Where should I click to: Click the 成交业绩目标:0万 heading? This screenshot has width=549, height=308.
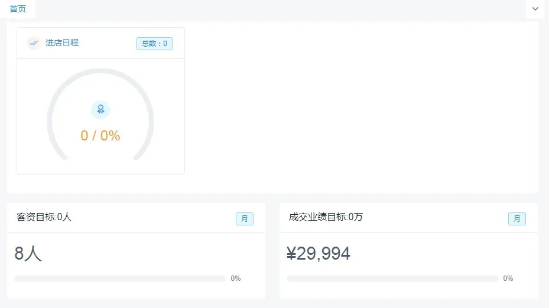tap(326, 217)
